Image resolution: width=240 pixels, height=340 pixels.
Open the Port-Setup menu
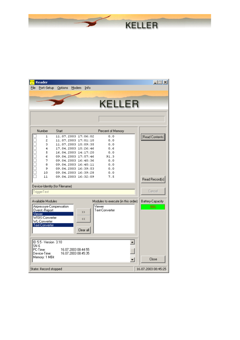46,88
